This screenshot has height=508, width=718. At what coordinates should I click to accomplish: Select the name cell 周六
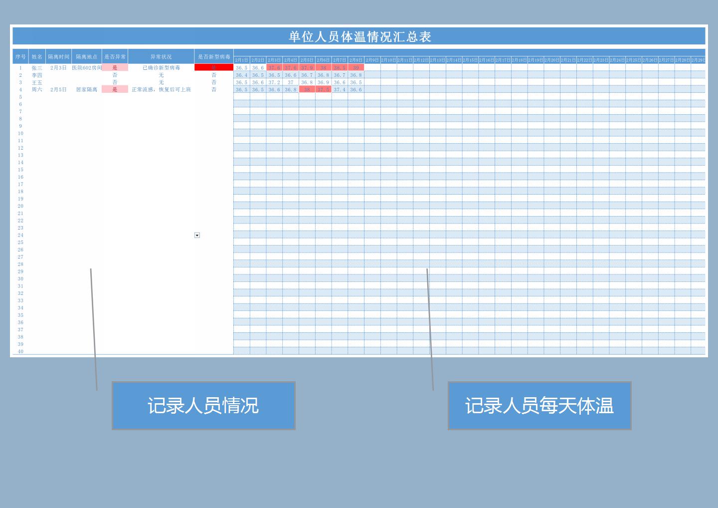(x=37, y=89)
